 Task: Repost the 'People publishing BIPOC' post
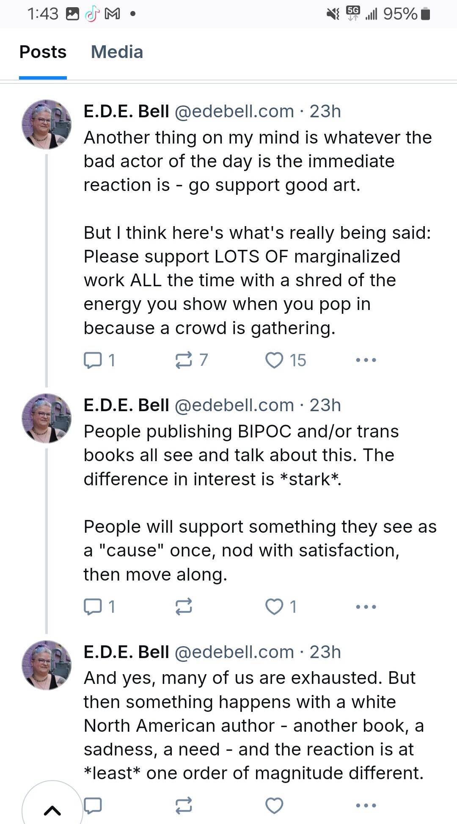184,607
